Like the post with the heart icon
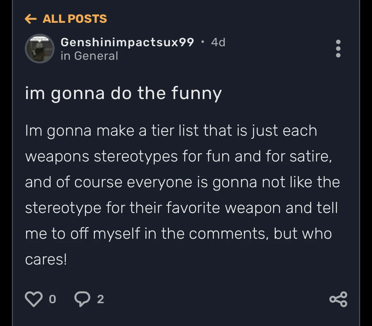 click(34, 299)
